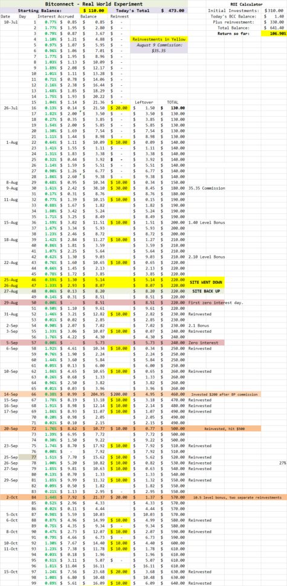Click the $200.00 reinvest cell on 14-Sep
Image resolution: width=287 pixels, height=586 pixels.
119,394
